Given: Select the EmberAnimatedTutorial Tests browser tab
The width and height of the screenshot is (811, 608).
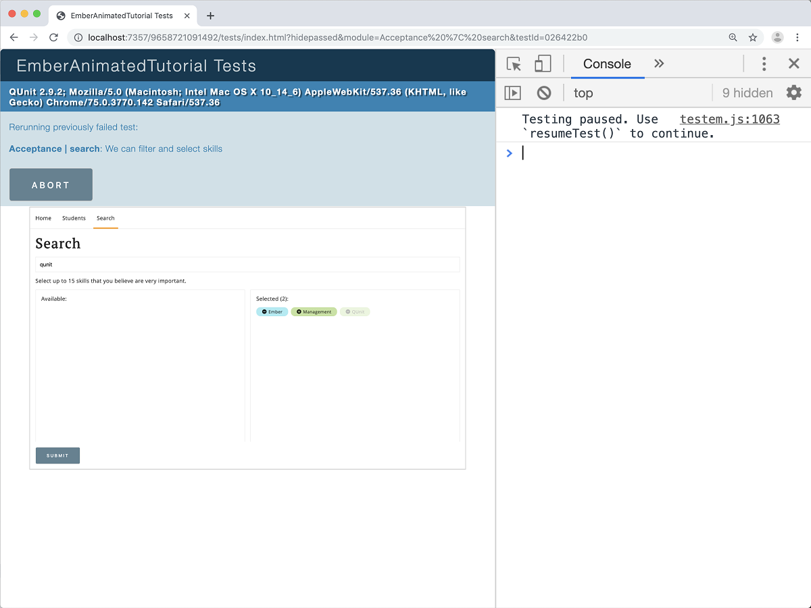Looking at the screenshot, I should pyautogui.click(x=122, y=16).
